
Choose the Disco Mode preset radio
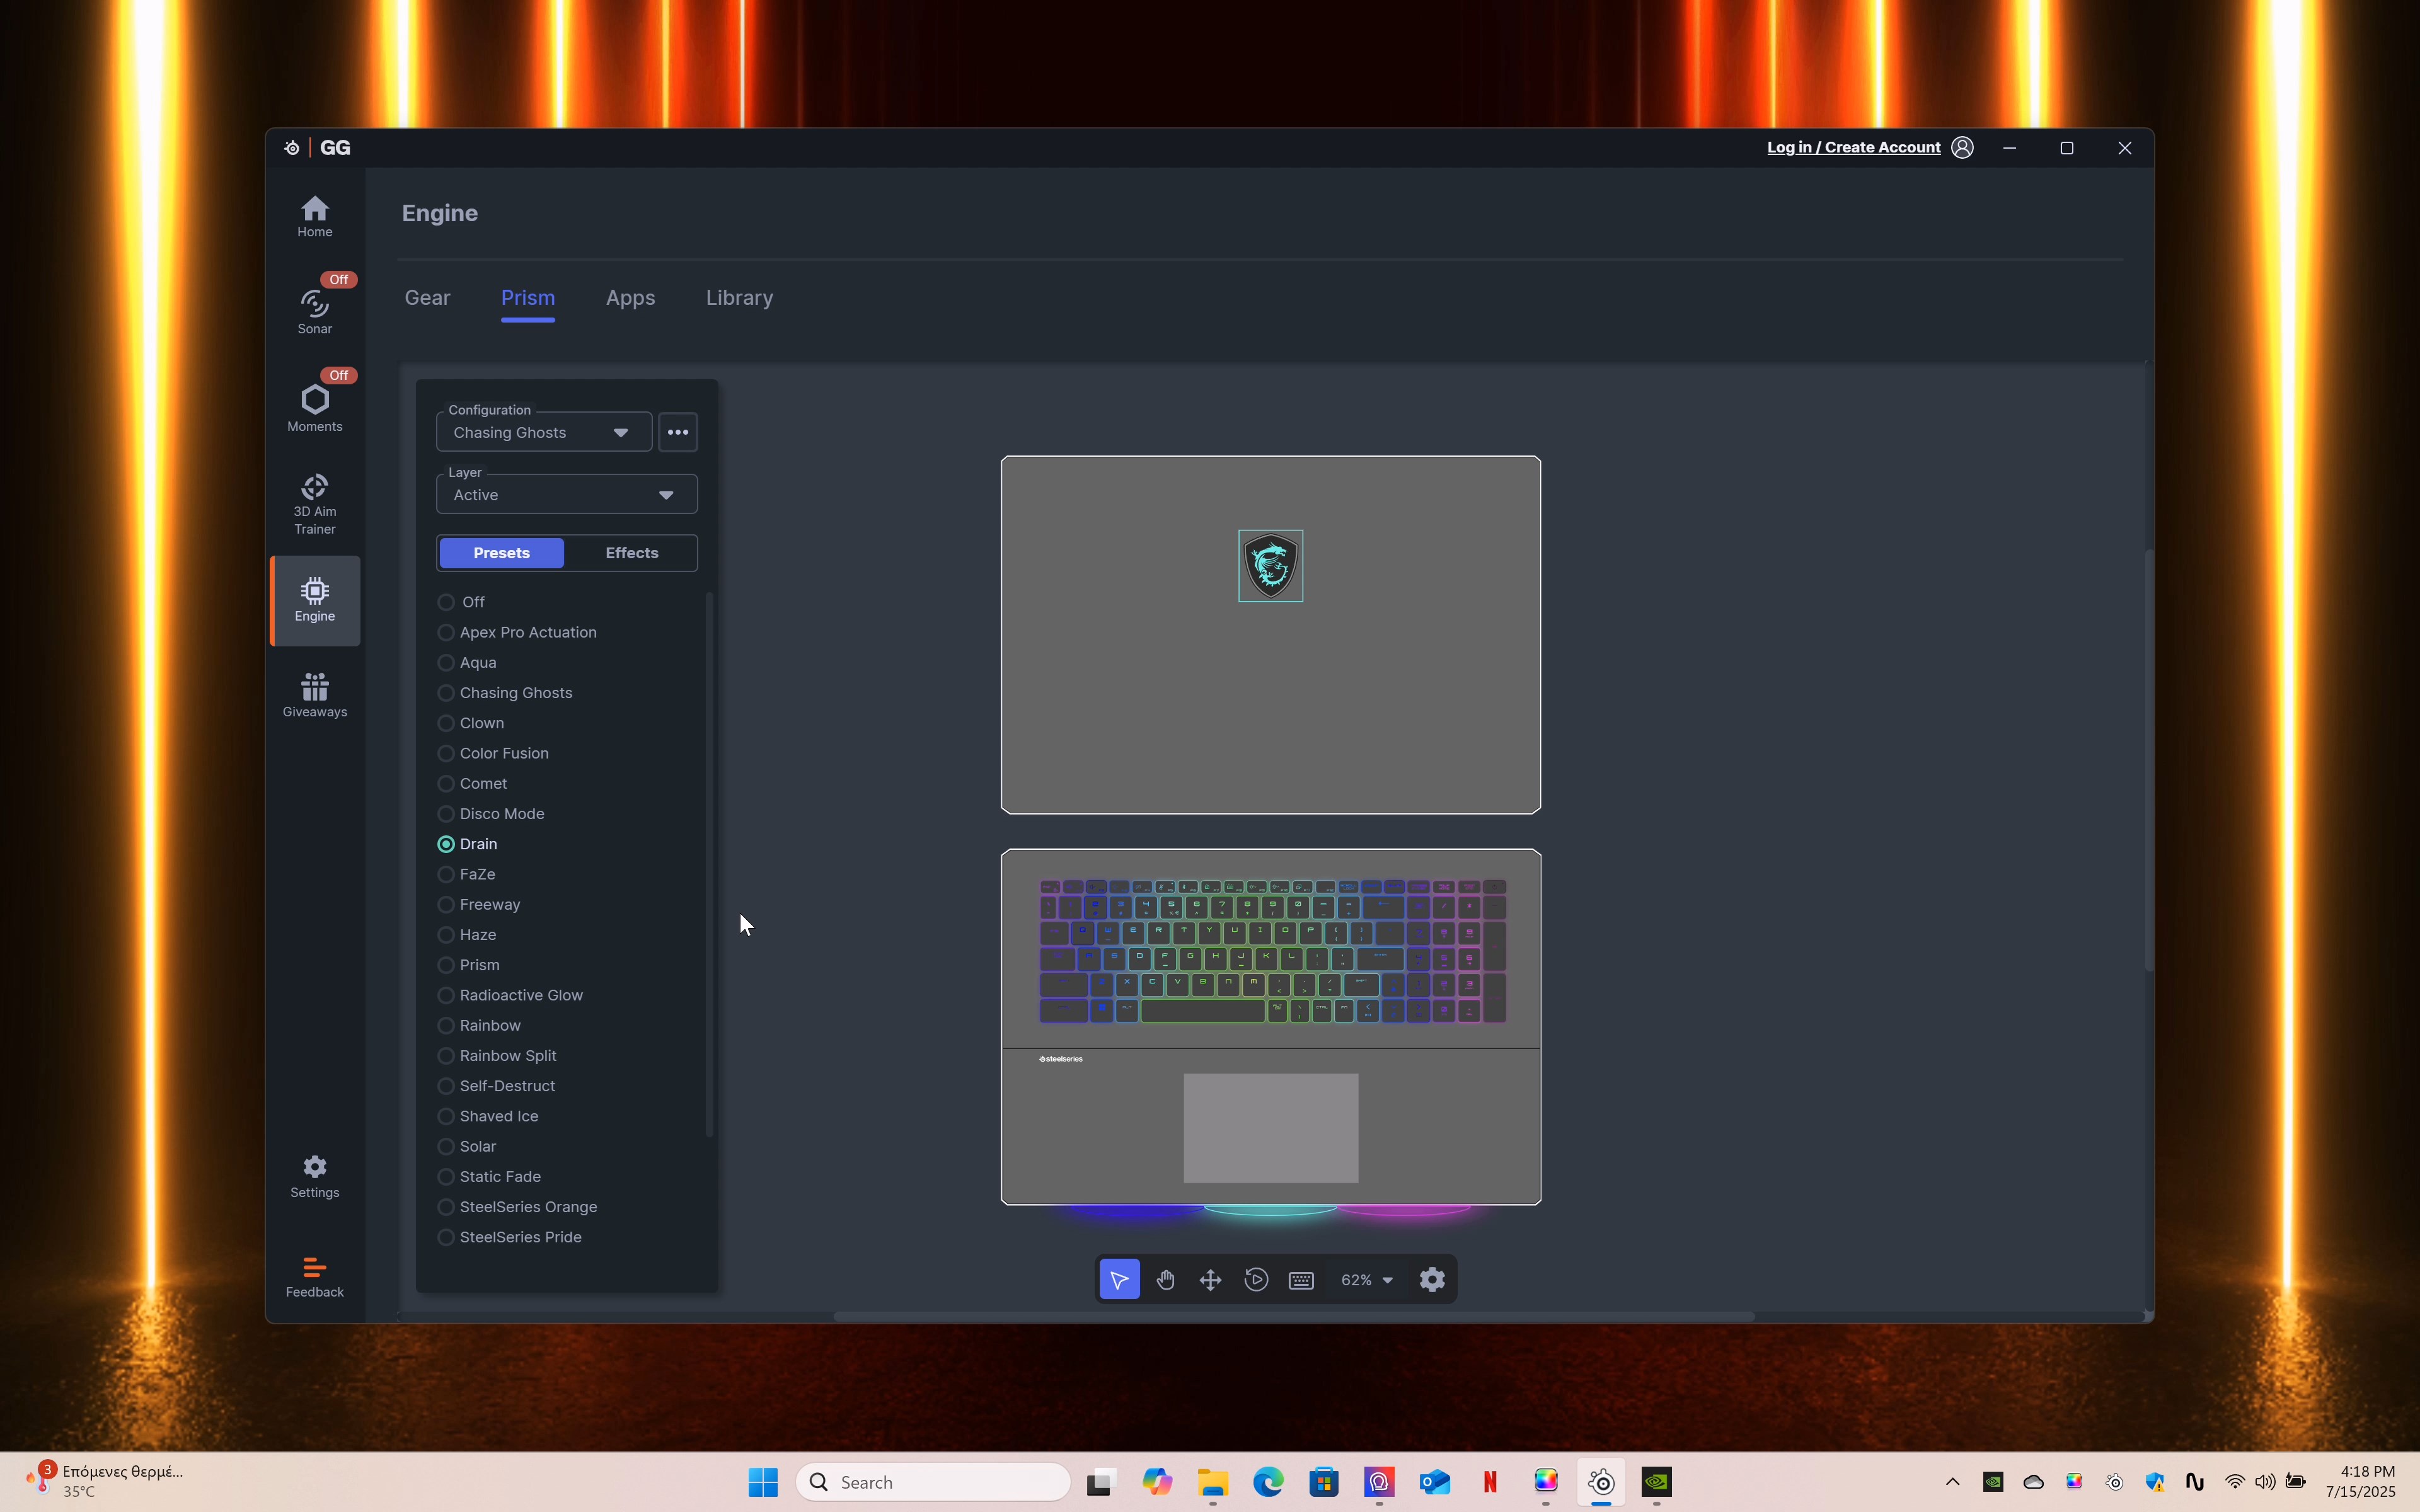tap(446, 814)
